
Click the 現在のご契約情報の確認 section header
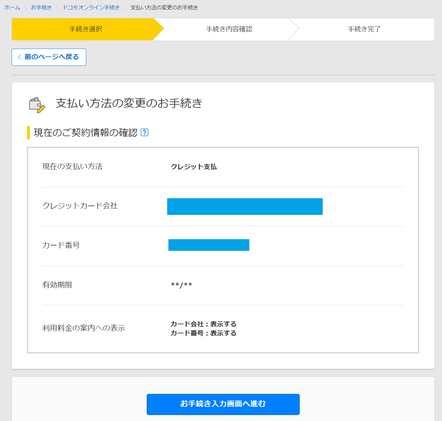[85, 132]
